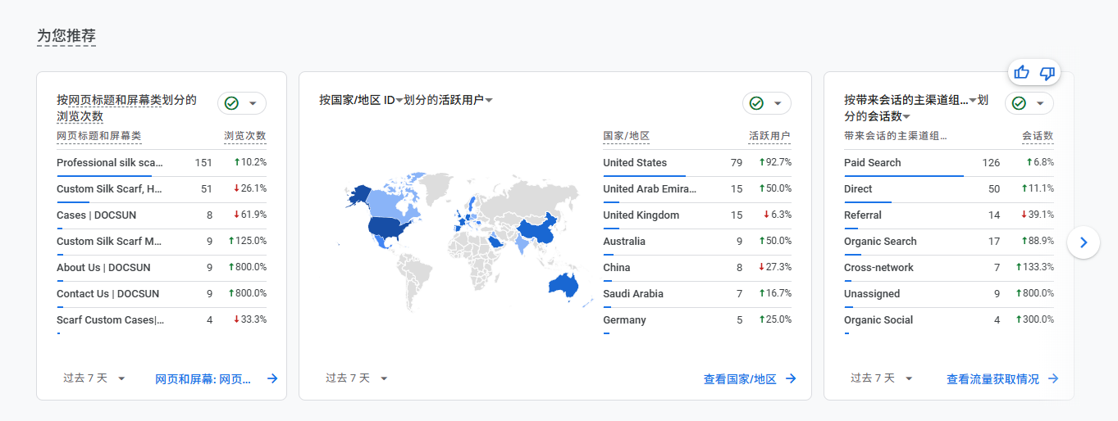Open 过去 7 天 range on country card

356,378
